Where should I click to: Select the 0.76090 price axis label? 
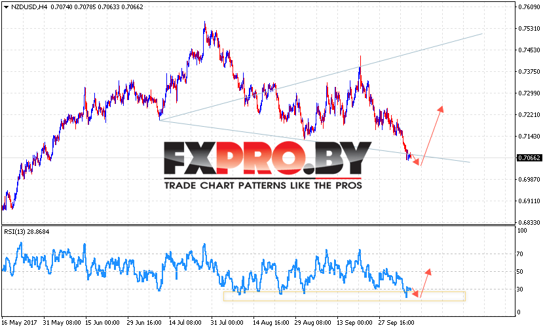tap(529, 7)
